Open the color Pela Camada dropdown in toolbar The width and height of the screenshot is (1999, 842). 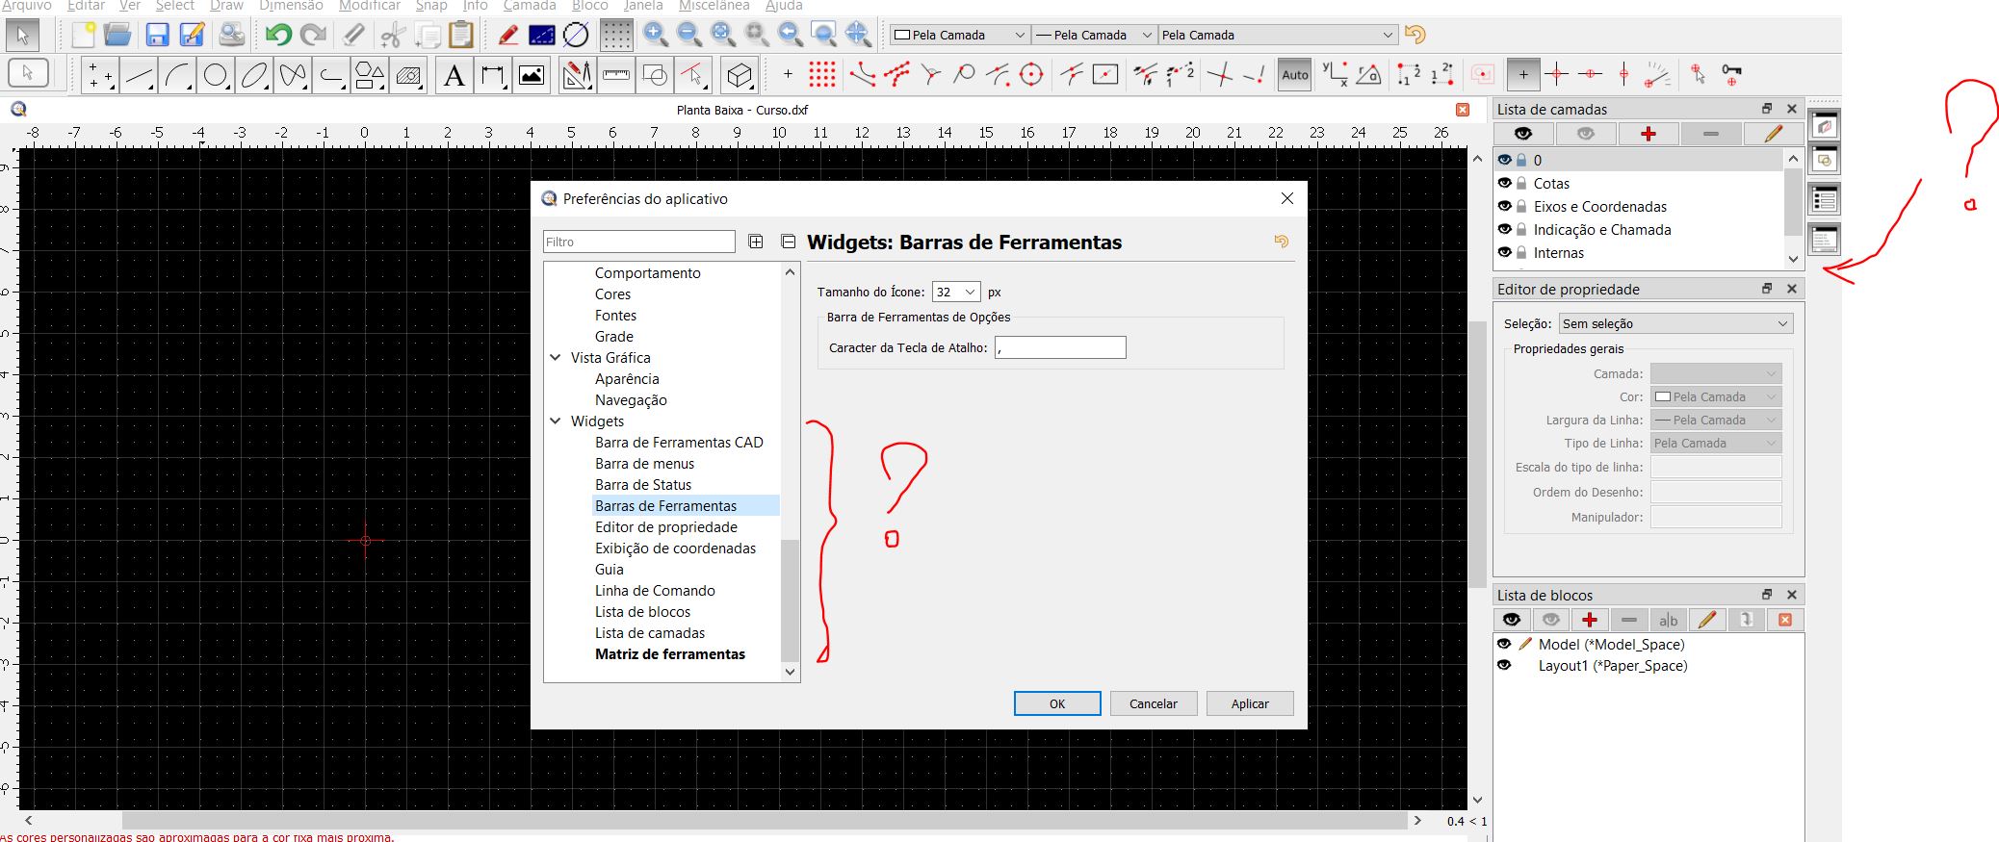tap(959, 36)
